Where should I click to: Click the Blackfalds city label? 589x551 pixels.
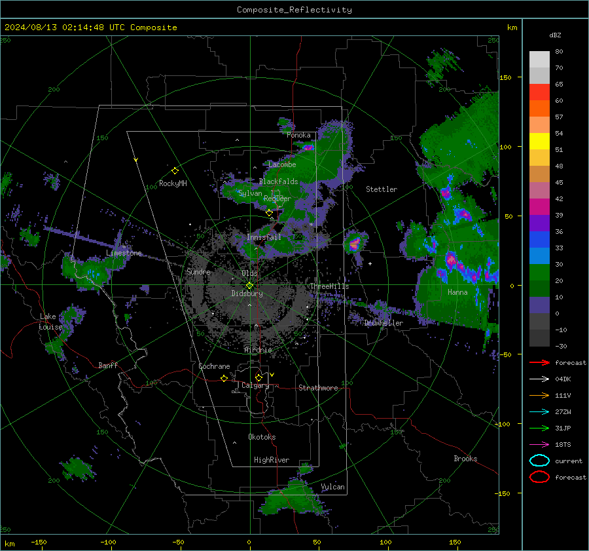coord(278,181)
